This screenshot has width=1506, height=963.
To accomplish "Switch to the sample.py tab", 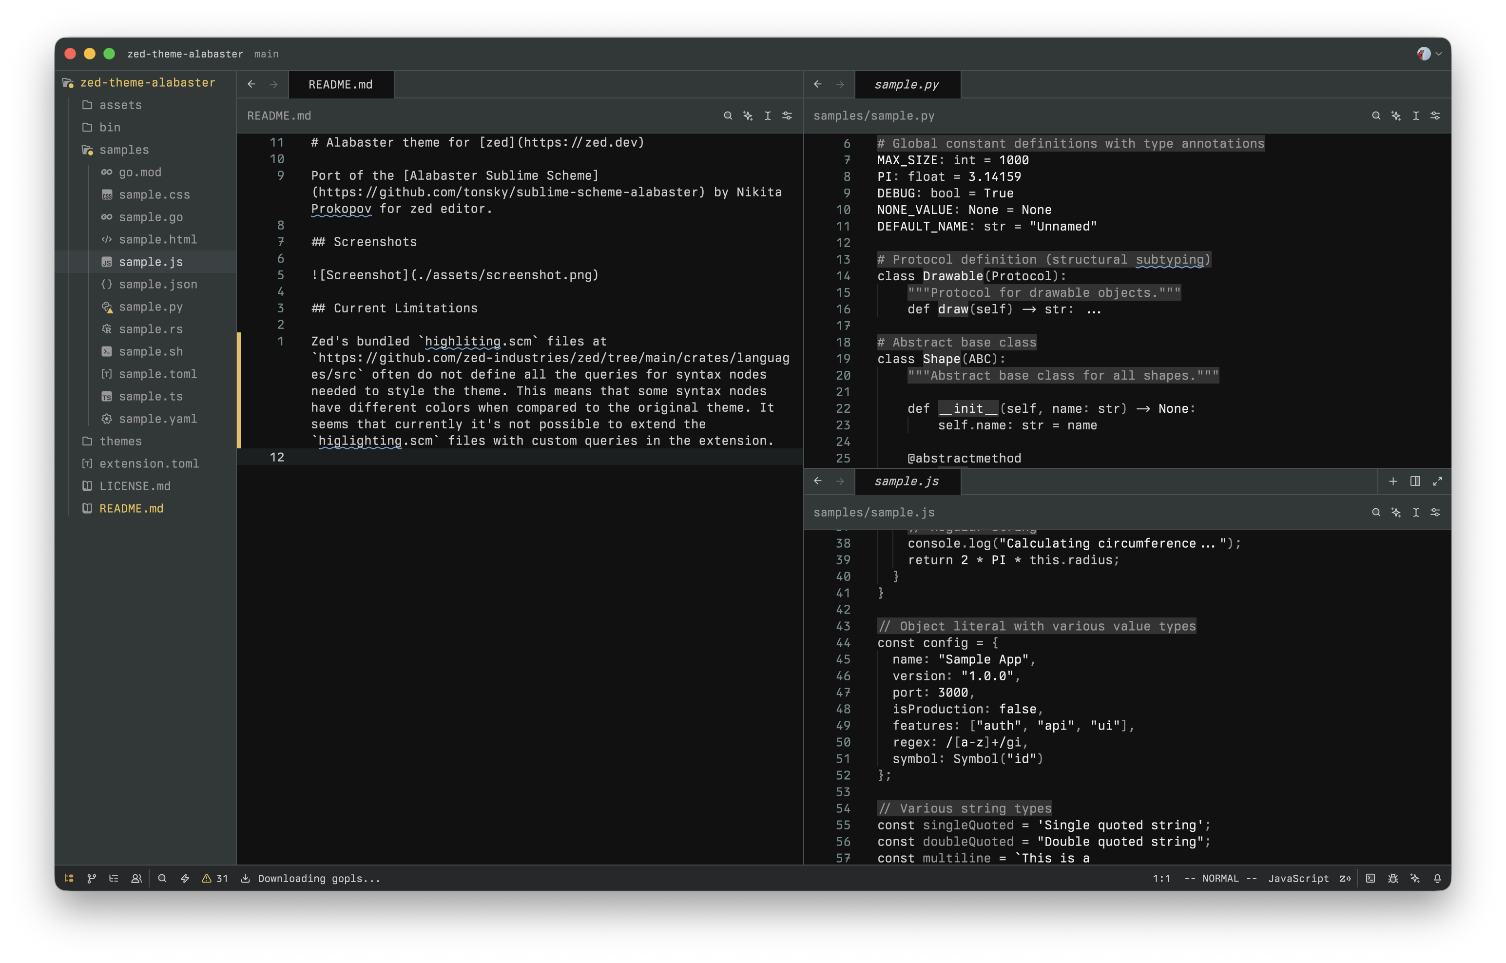I will (x=906, y=84).
